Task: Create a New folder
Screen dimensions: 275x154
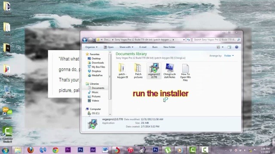Action: click(169, 47)
